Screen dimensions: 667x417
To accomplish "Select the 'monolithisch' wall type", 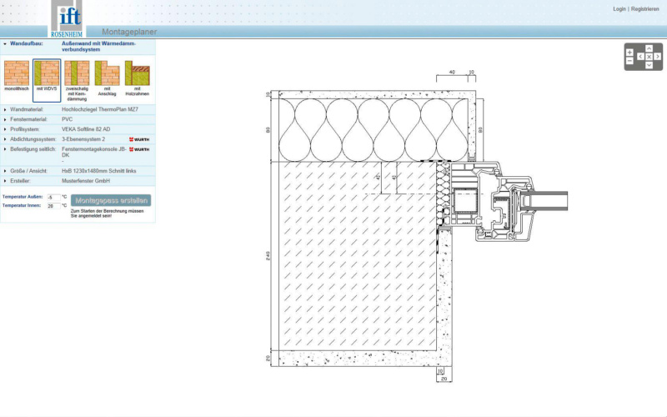I will (x=16, y=75).
